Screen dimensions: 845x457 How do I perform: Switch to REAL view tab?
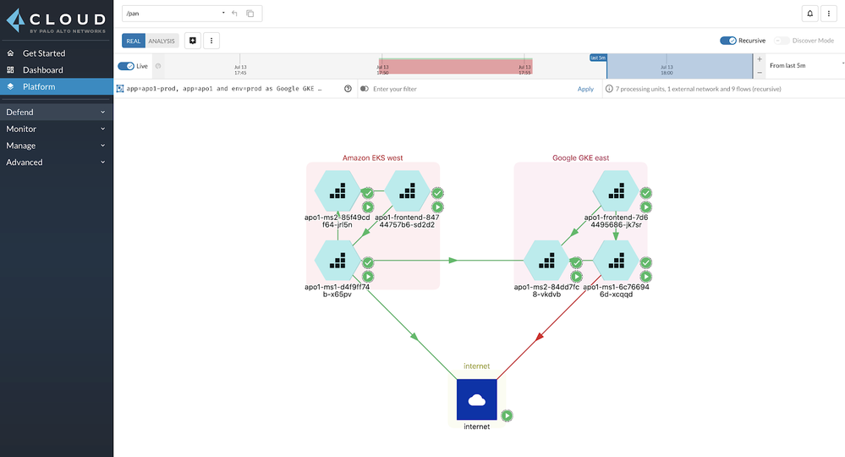click(x=134, y=41)
